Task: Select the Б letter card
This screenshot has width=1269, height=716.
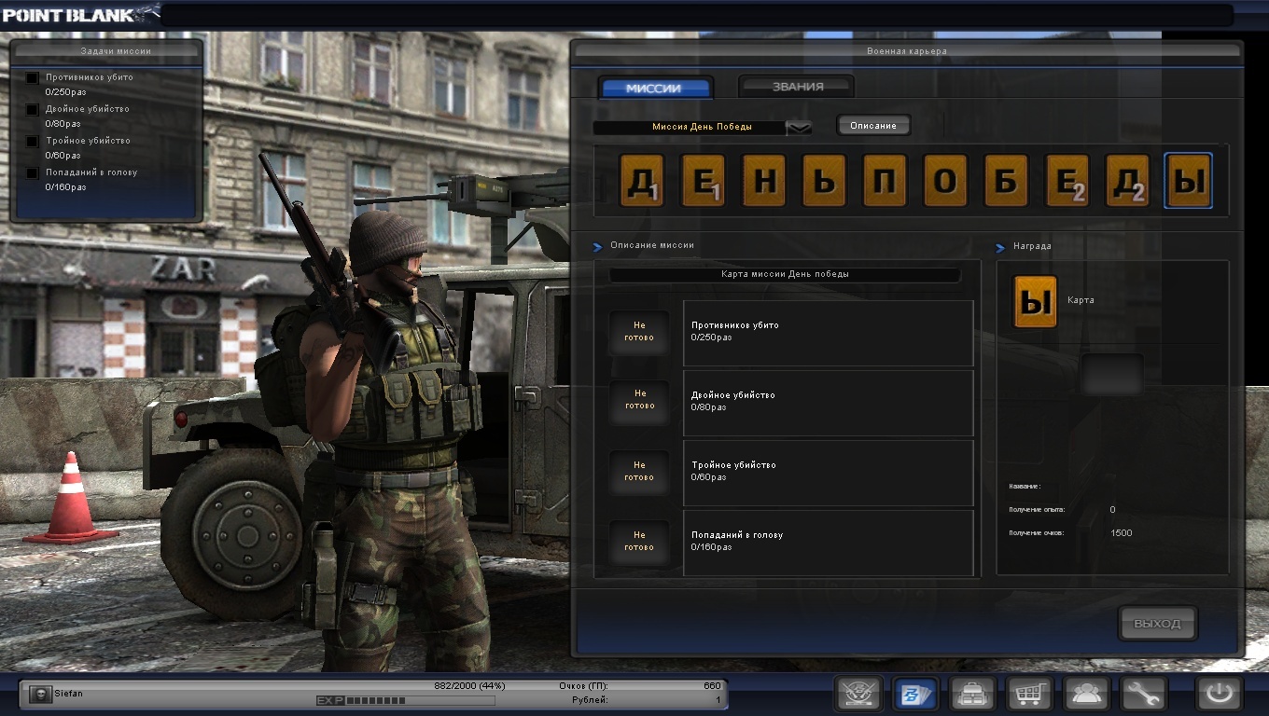Action: (1006, 181)
